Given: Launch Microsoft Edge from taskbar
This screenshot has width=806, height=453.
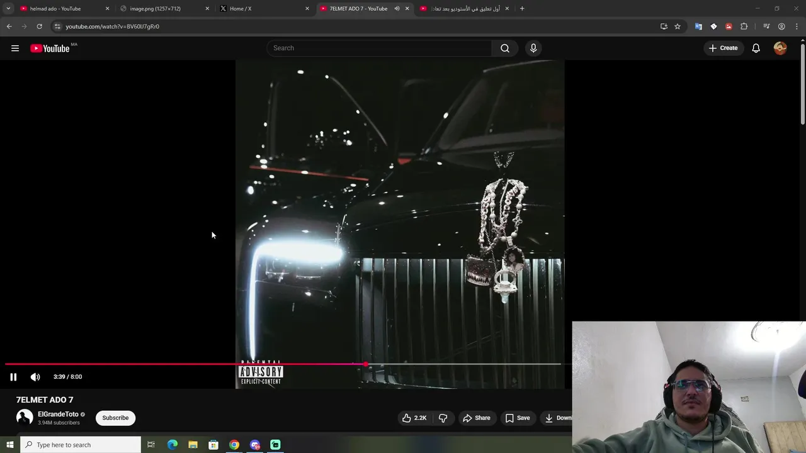Looking at the screenshot, I should pos(173,445).
